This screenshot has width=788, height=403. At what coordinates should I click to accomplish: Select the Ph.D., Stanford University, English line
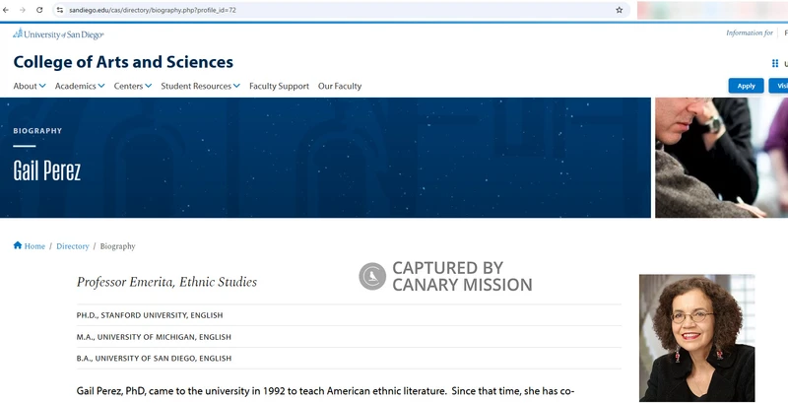pos(150,315)
